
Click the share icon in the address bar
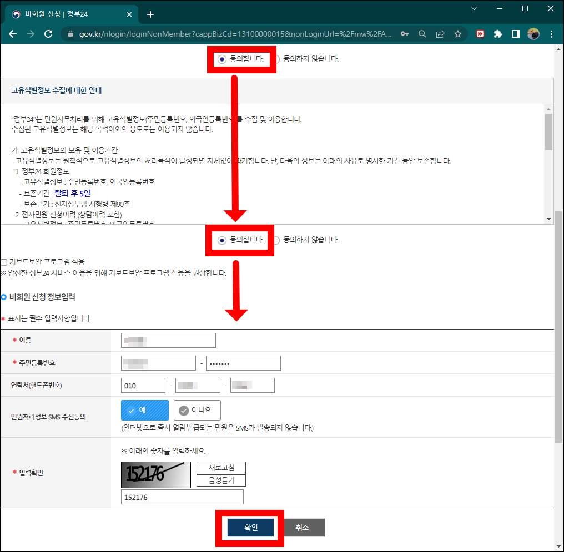440,34
